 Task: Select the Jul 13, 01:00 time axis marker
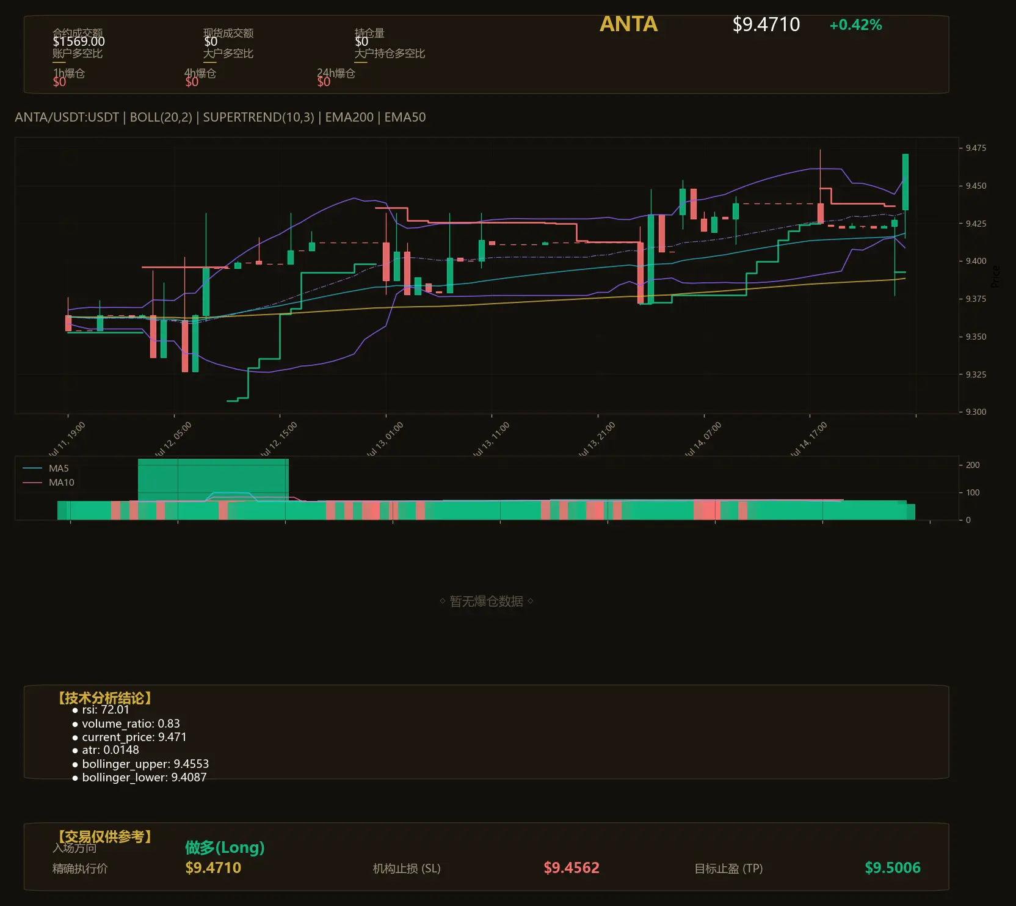click(385, 439)
